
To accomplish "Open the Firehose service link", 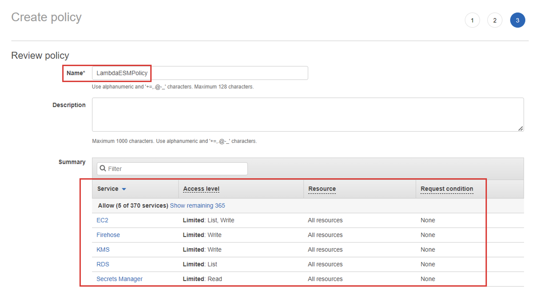I will (108, 235).
